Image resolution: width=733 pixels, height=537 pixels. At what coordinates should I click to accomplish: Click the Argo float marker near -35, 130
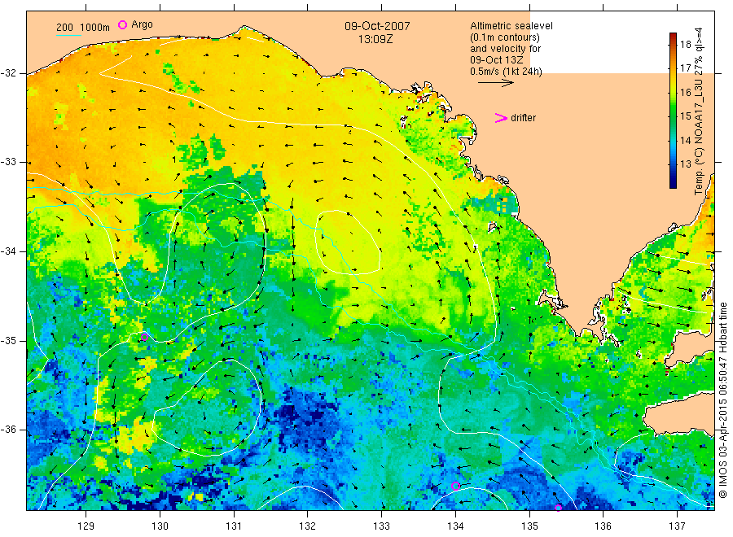pyautogui.click(x=144, y=337)
